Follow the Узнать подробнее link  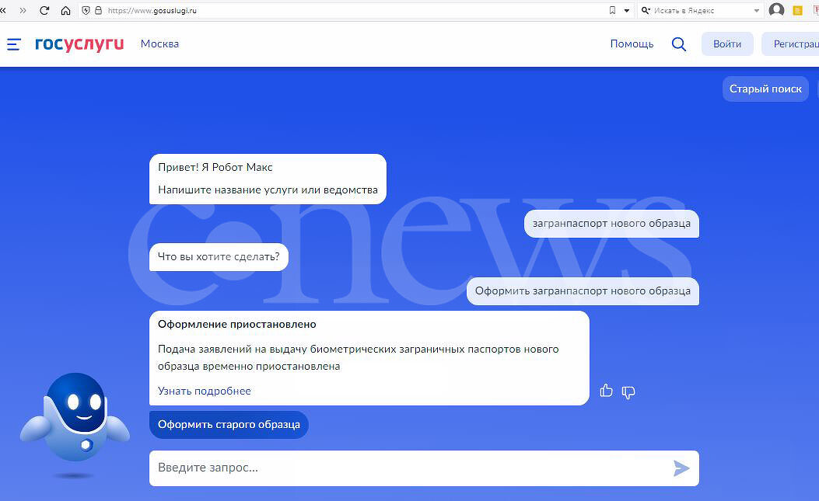coord(205,391)
